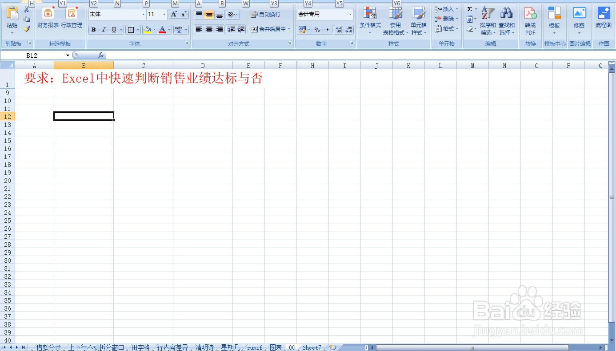The width and height of the screenshot is (616, 351).
Task: Click the accounting number format icon
Action: [302, 30]
